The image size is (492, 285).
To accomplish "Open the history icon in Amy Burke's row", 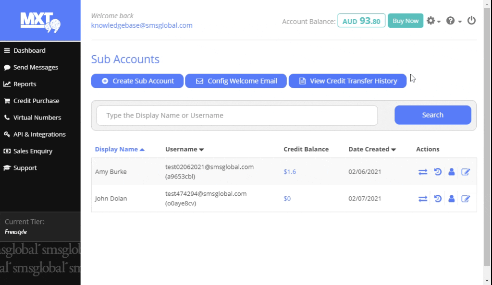I will pyautogui.click(x=438, y=172).
